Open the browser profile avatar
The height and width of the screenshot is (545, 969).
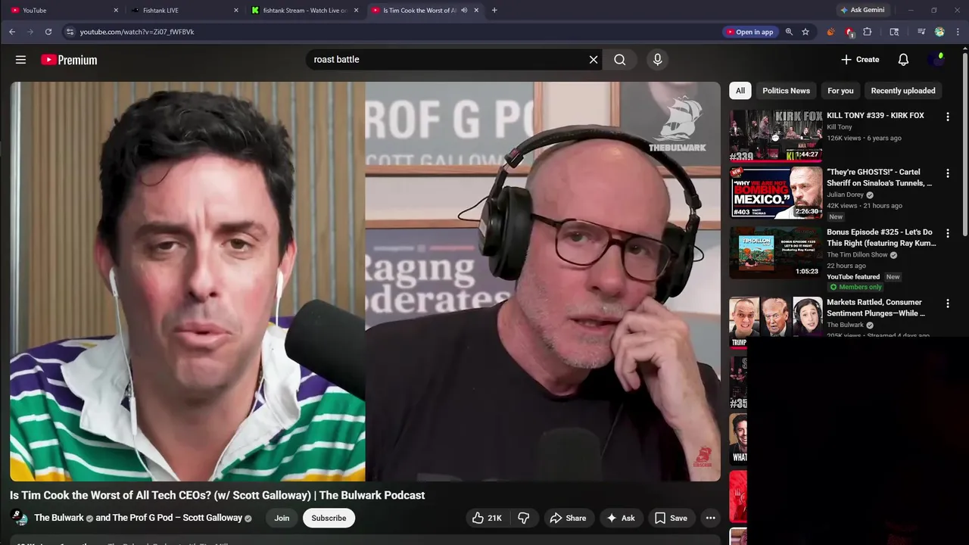[x=939, y=32]
